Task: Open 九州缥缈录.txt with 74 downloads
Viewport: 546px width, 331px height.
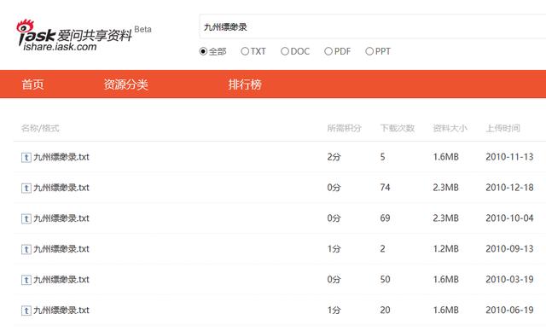Action: tap(61, 188)
